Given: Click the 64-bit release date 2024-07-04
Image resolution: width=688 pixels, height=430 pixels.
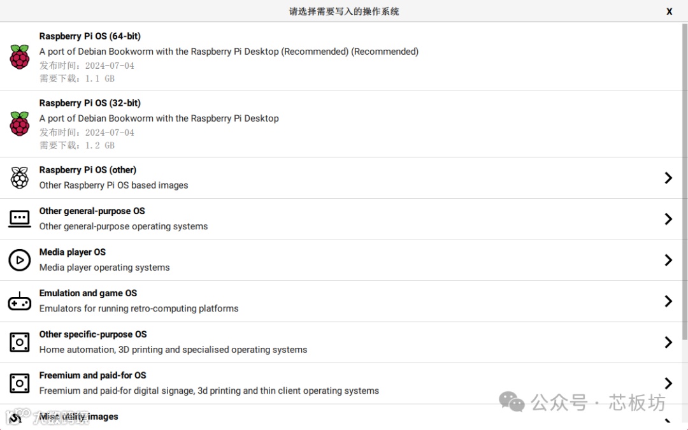Looking at the screenshot, I should coord(87,66).
